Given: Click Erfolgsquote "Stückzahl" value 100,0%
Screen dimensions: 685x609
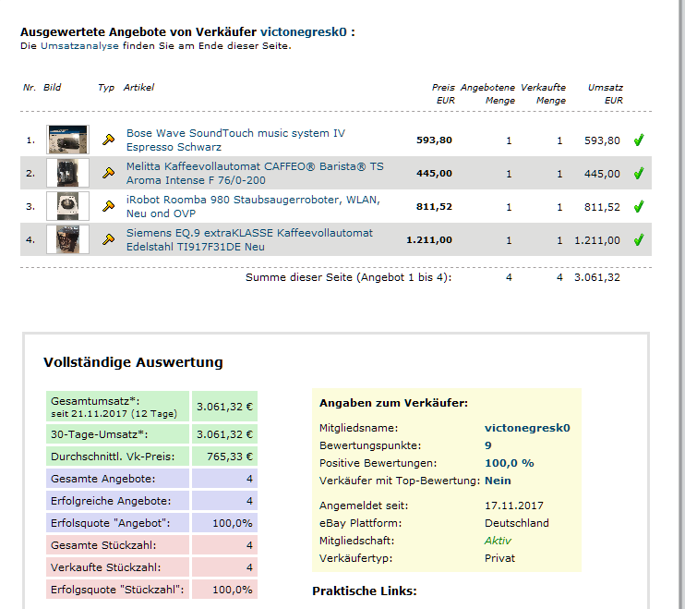Looking at the screenshot, I should (x=233, y=590).
